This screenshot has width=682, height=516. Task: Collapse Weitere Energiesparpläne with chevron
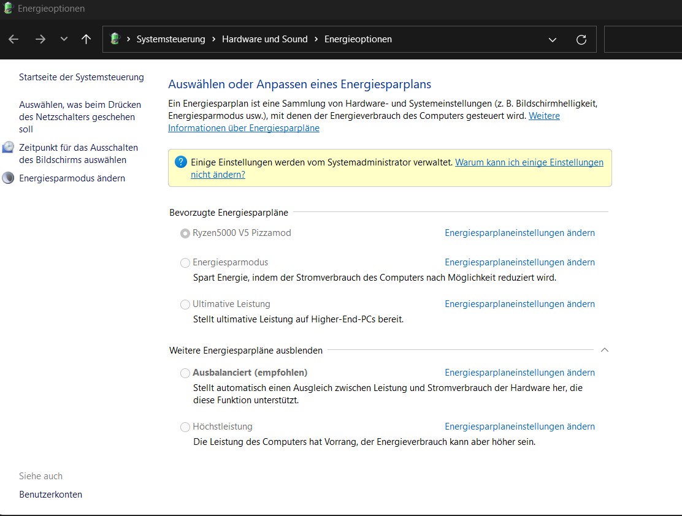pos(605,350)
